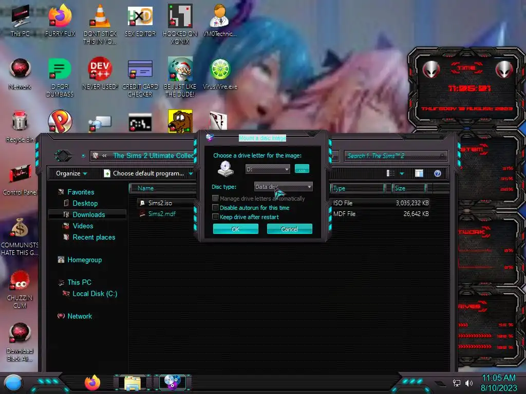Expand the Organize menu
The image size is (526, 394).
click(71, 173)
